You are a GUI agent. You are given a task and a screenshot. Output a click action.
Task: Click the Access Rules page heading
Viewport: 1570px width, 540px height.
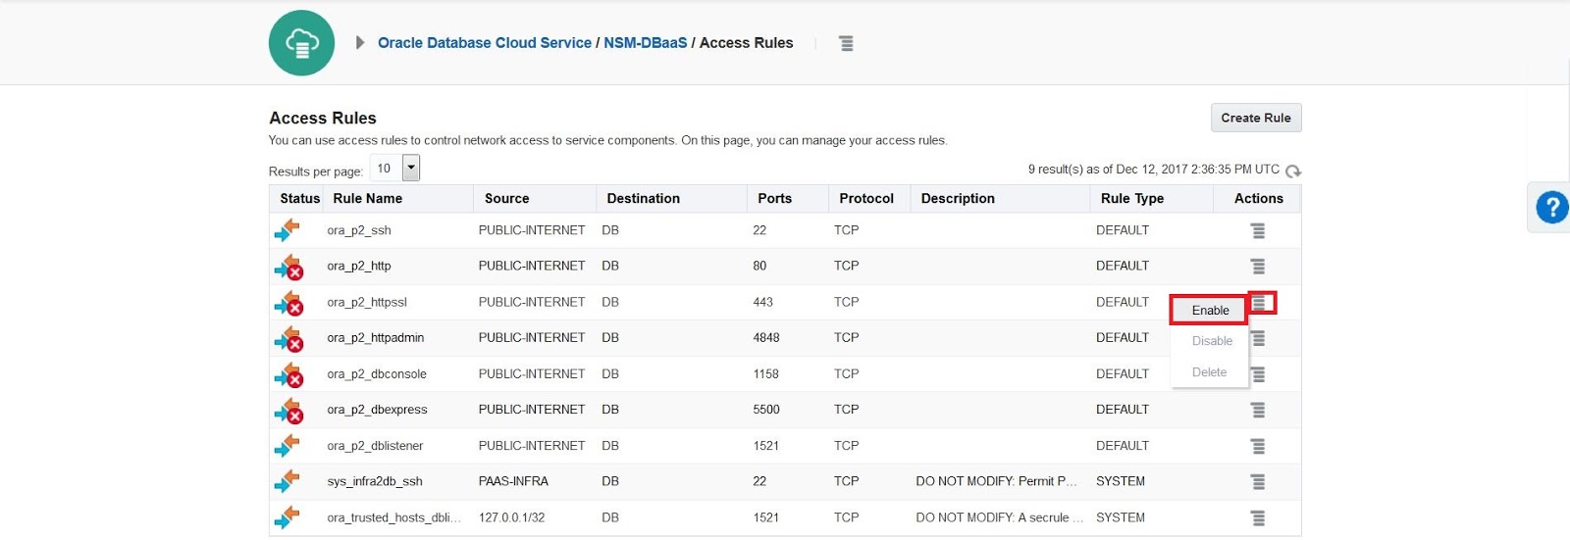pos(323,118)
